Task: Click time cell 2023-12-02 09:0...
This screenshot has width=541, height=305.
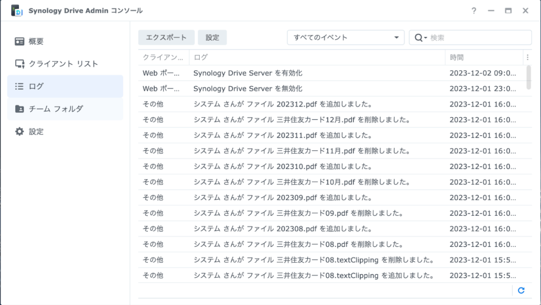Action: point(483,73)
